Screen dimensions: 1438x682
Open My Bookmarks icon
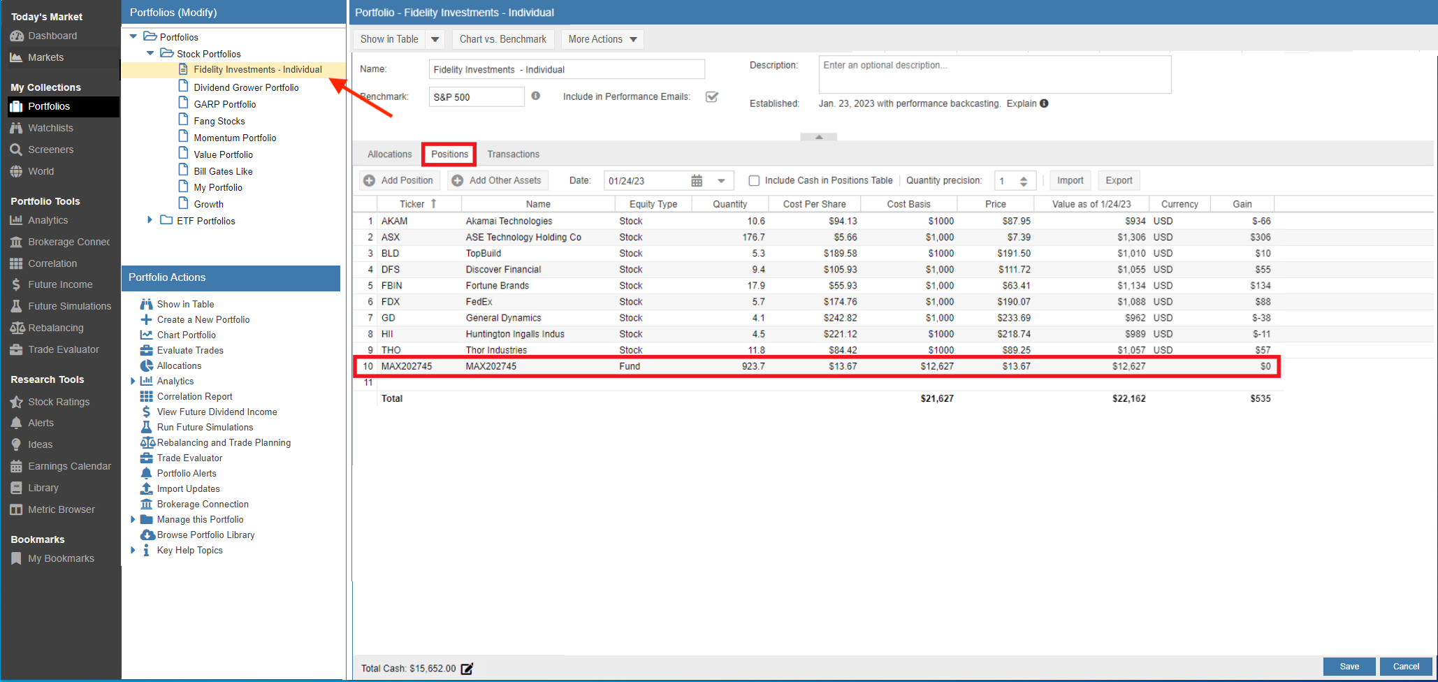[16, 558]
